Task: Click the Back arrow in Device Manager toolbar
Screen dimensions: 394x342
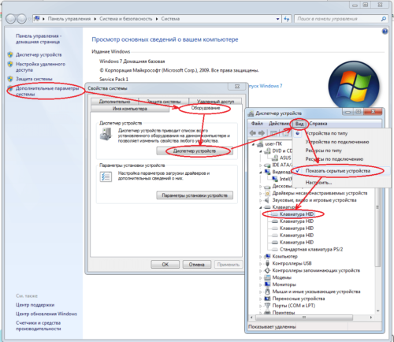Action: tap(253, 133)
